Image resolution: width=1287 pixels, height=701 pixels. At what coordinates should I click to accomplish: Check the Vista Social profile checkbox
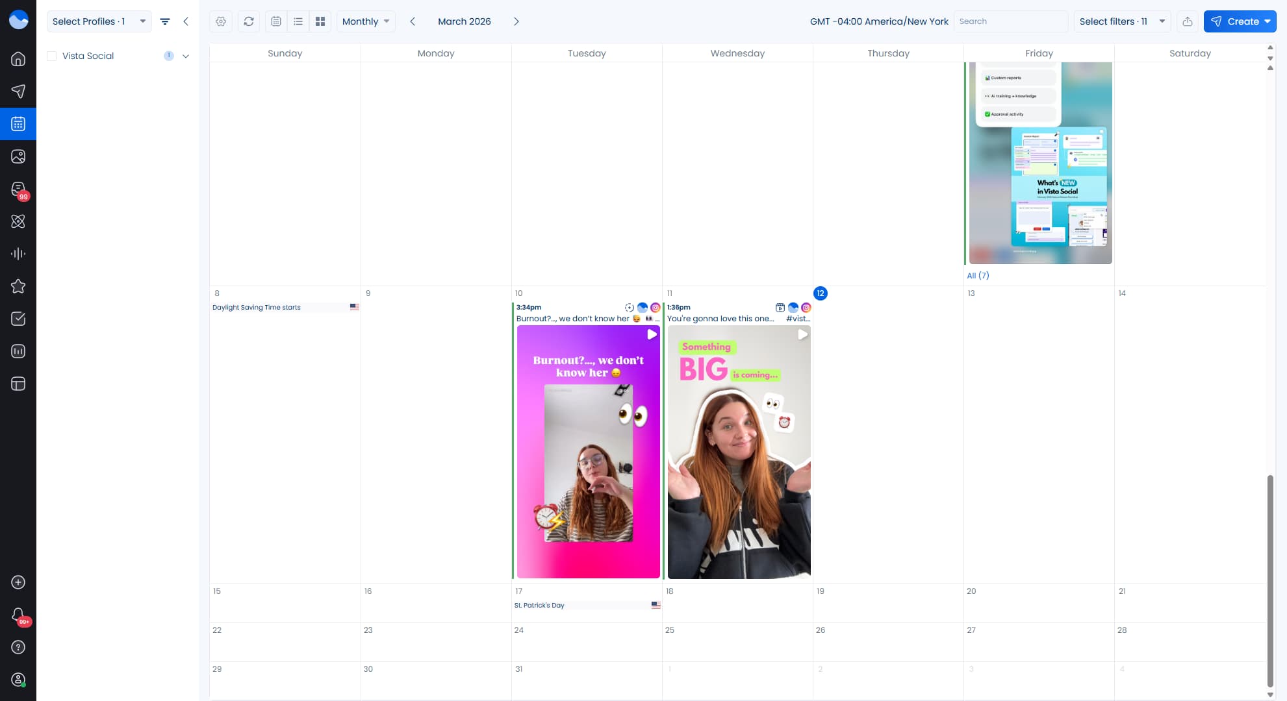click(51, 56)
